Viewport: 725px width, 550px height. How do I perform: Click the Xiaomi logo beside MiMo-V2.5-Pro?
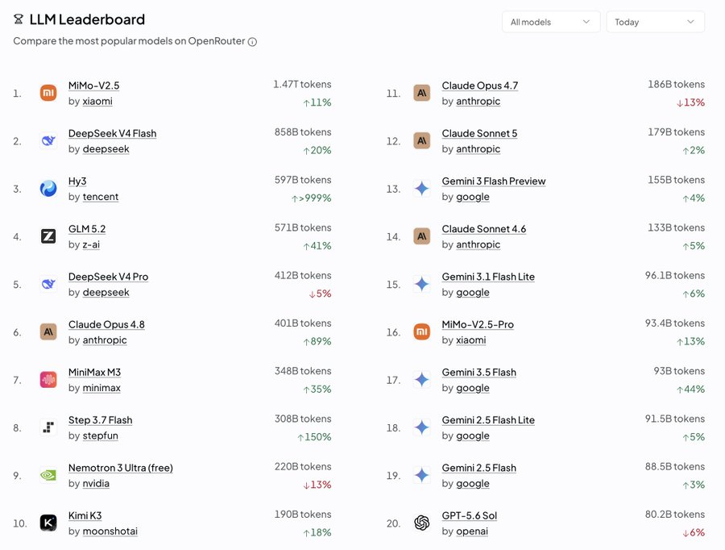coord(421,332)
